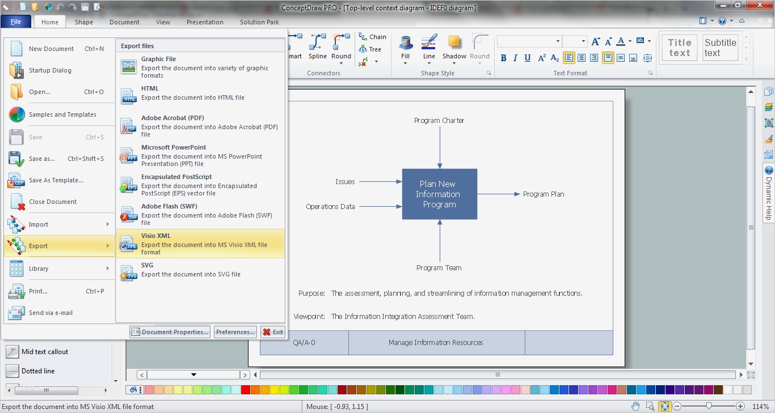775x413 pixels.
Task: Click the Dynamic Help panel icon
Action: [x=769, y=171]
